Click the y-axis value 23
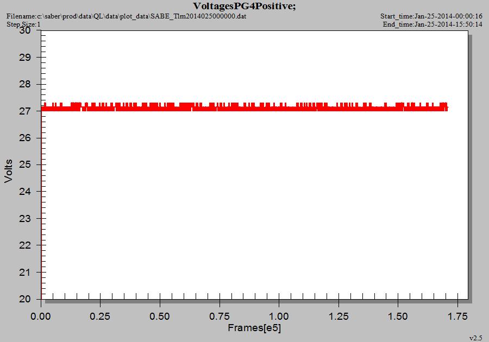 (25, 219)
